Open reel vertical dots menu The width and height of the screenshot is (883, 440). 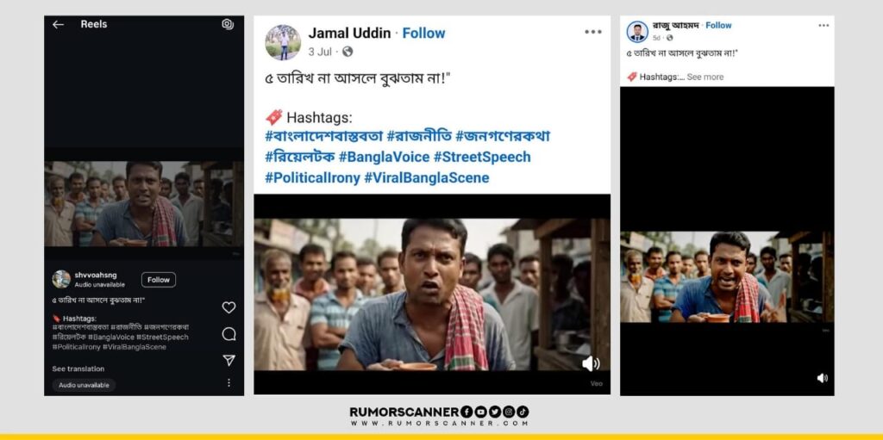pyautogui.click(x=229, y=382)
